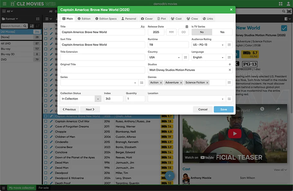Switch to the Plot tab
The width and height of the screenshot is (293, 191).
[162, 19]
